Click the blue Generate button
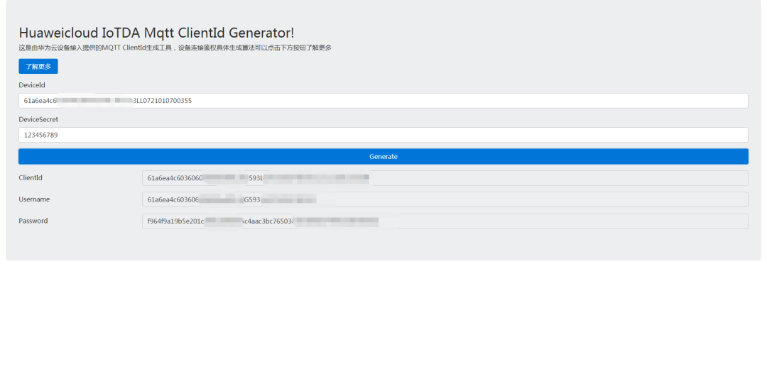The image size is (767, 374). (x=383, y=156)
